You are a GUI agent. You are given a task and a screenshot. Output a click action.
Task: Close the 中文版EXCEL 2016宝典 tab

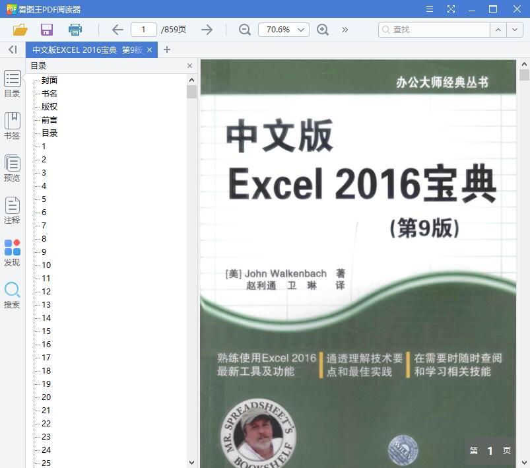[x=149, y=50]
